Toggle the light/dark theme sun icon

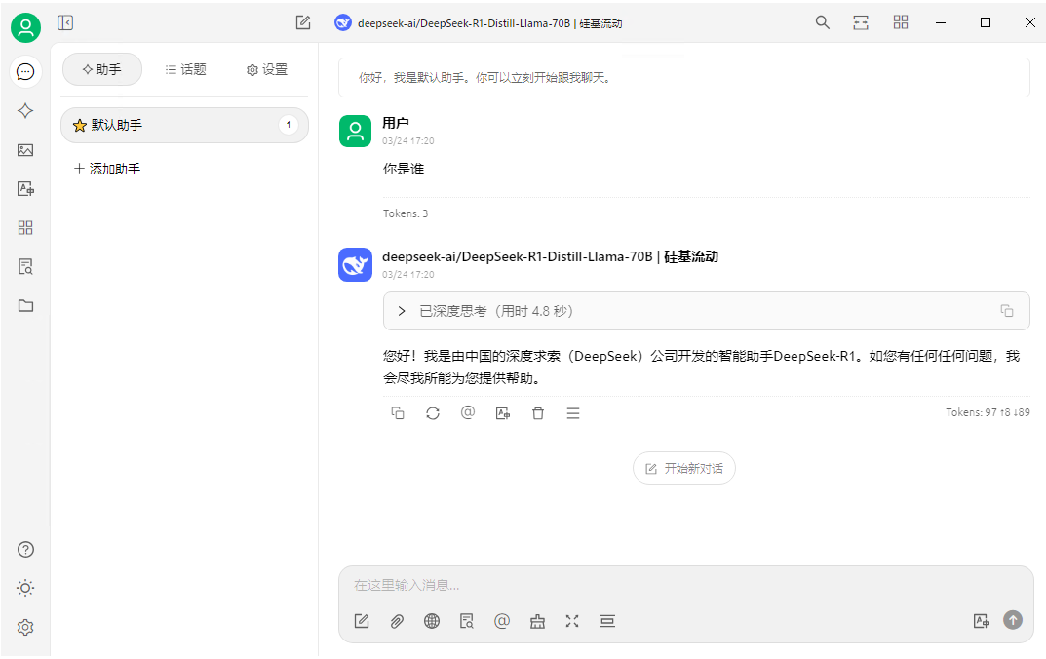(x=25, y=588)
